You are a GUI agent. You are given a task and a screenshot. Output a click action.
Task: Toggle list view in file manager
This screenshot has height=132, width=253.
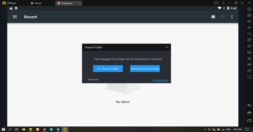point(213,17)
